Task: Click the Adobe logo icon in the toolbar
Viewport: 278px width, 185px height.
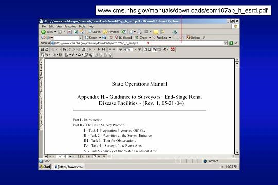Action: 172,49
